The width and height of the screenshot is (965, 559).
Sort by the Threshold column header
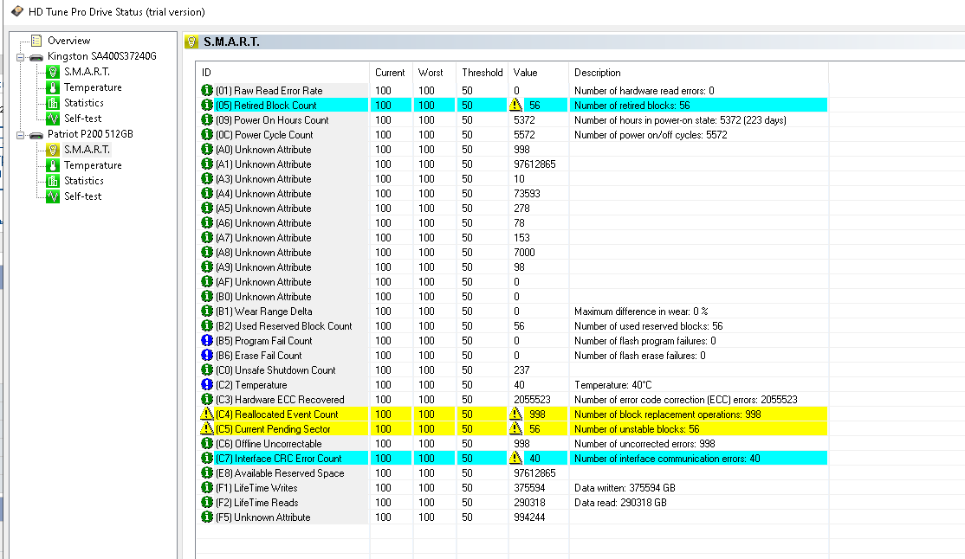(x=482, y=73)
